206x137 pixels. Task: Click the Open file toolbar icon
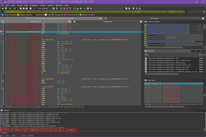pos(3,9)
